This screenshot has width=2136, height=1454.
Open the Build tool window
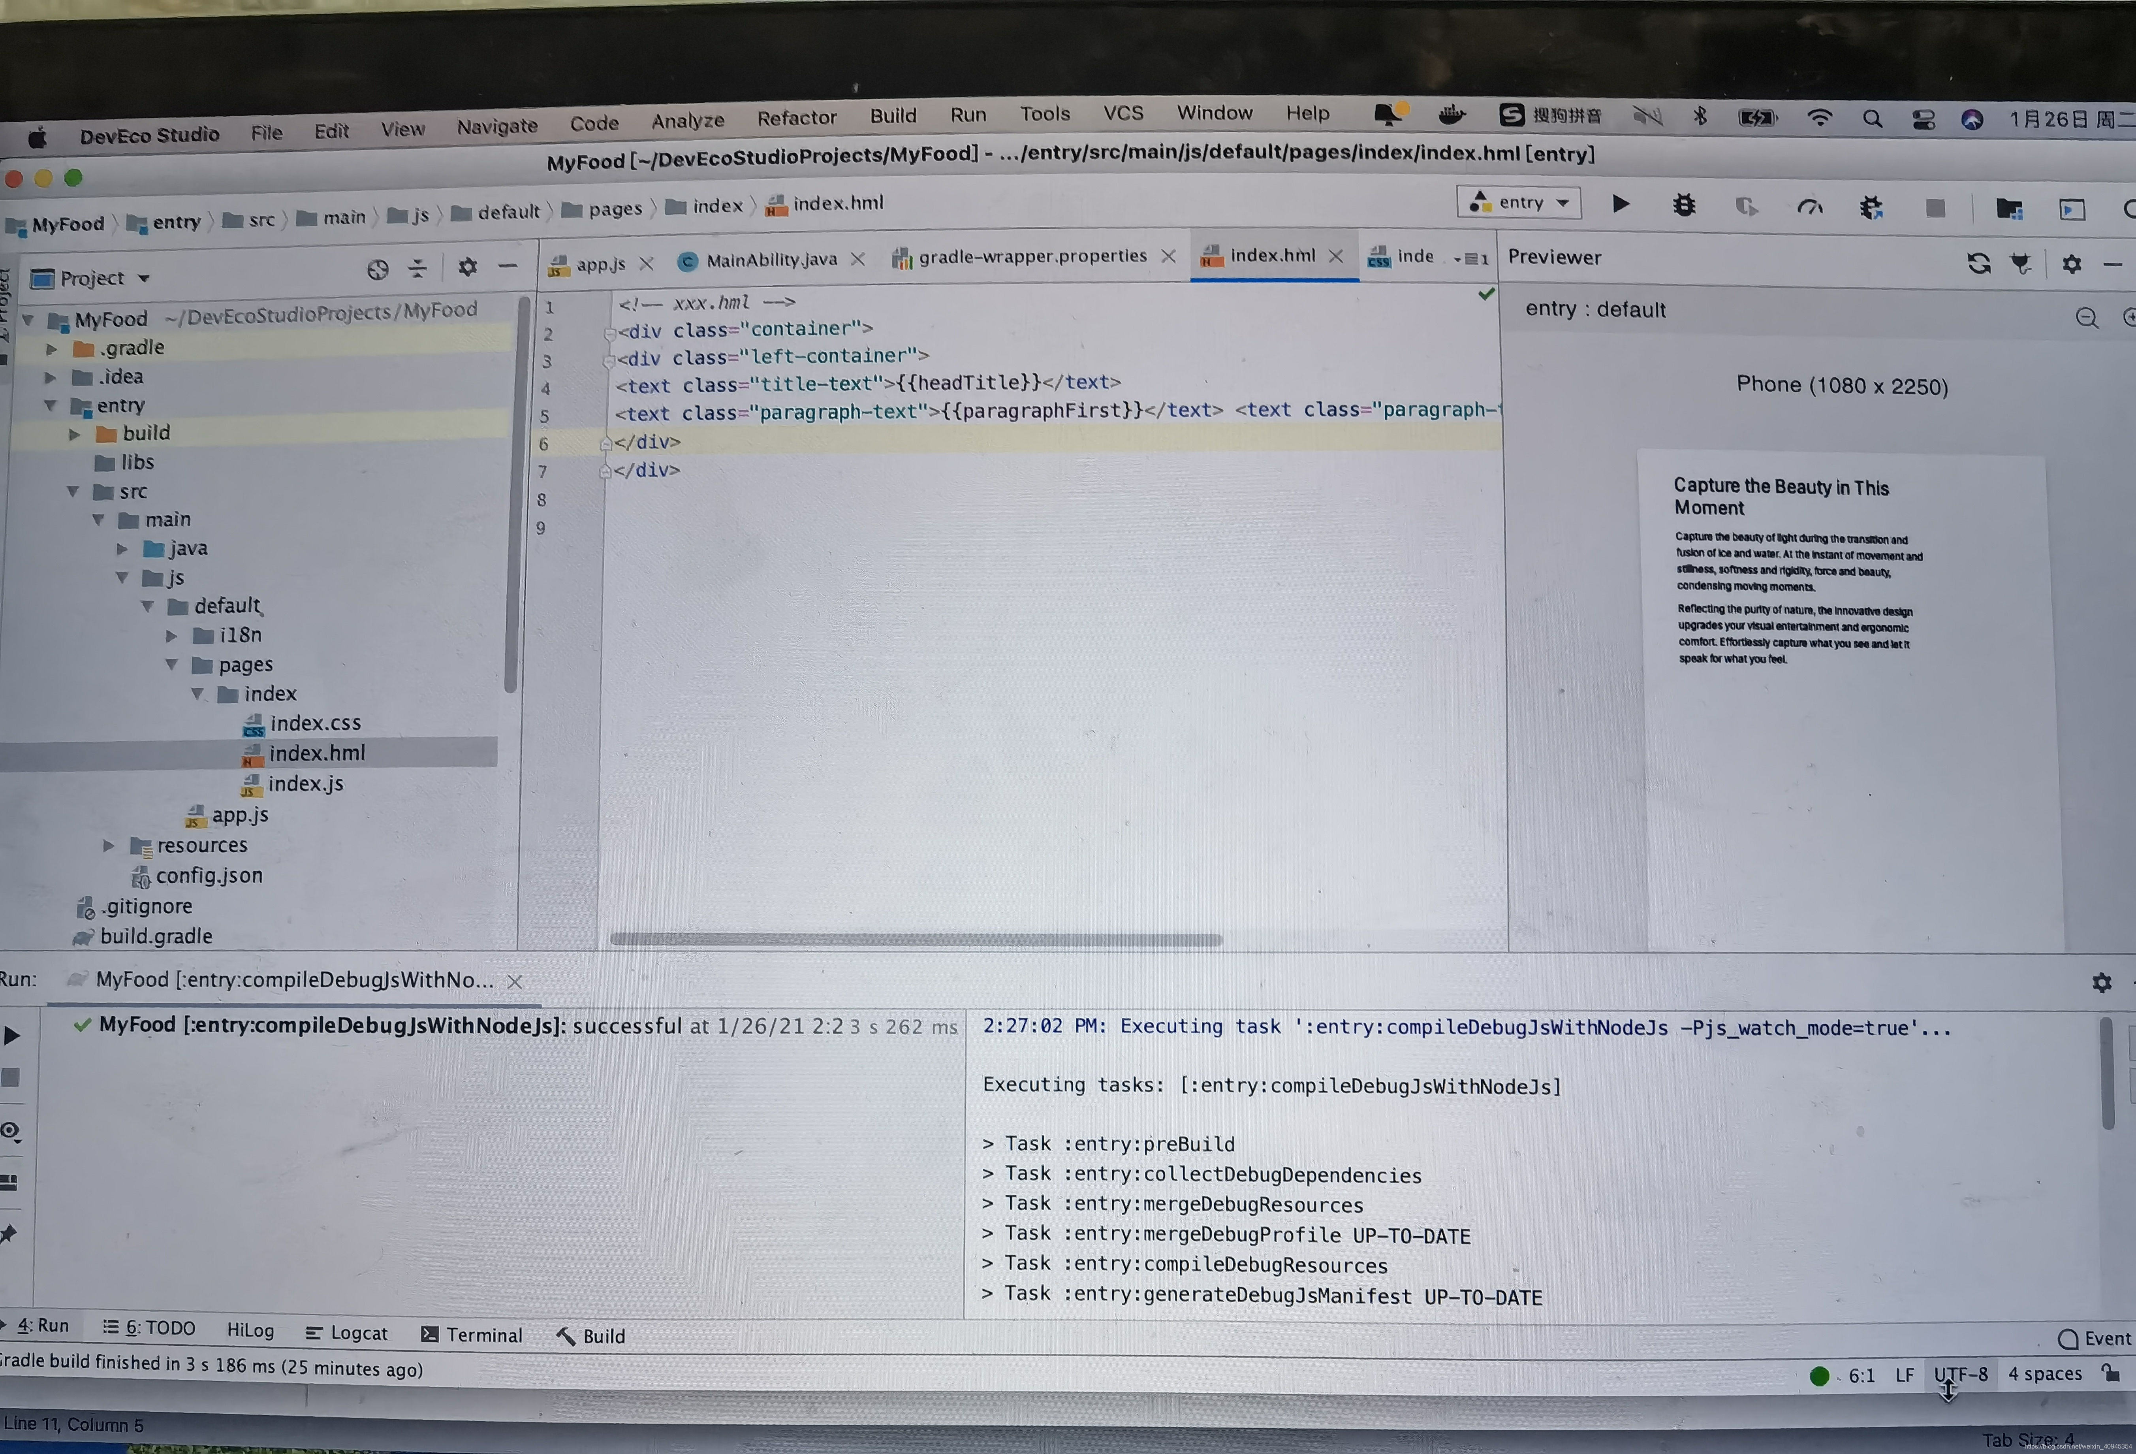tap(591, 1335)
